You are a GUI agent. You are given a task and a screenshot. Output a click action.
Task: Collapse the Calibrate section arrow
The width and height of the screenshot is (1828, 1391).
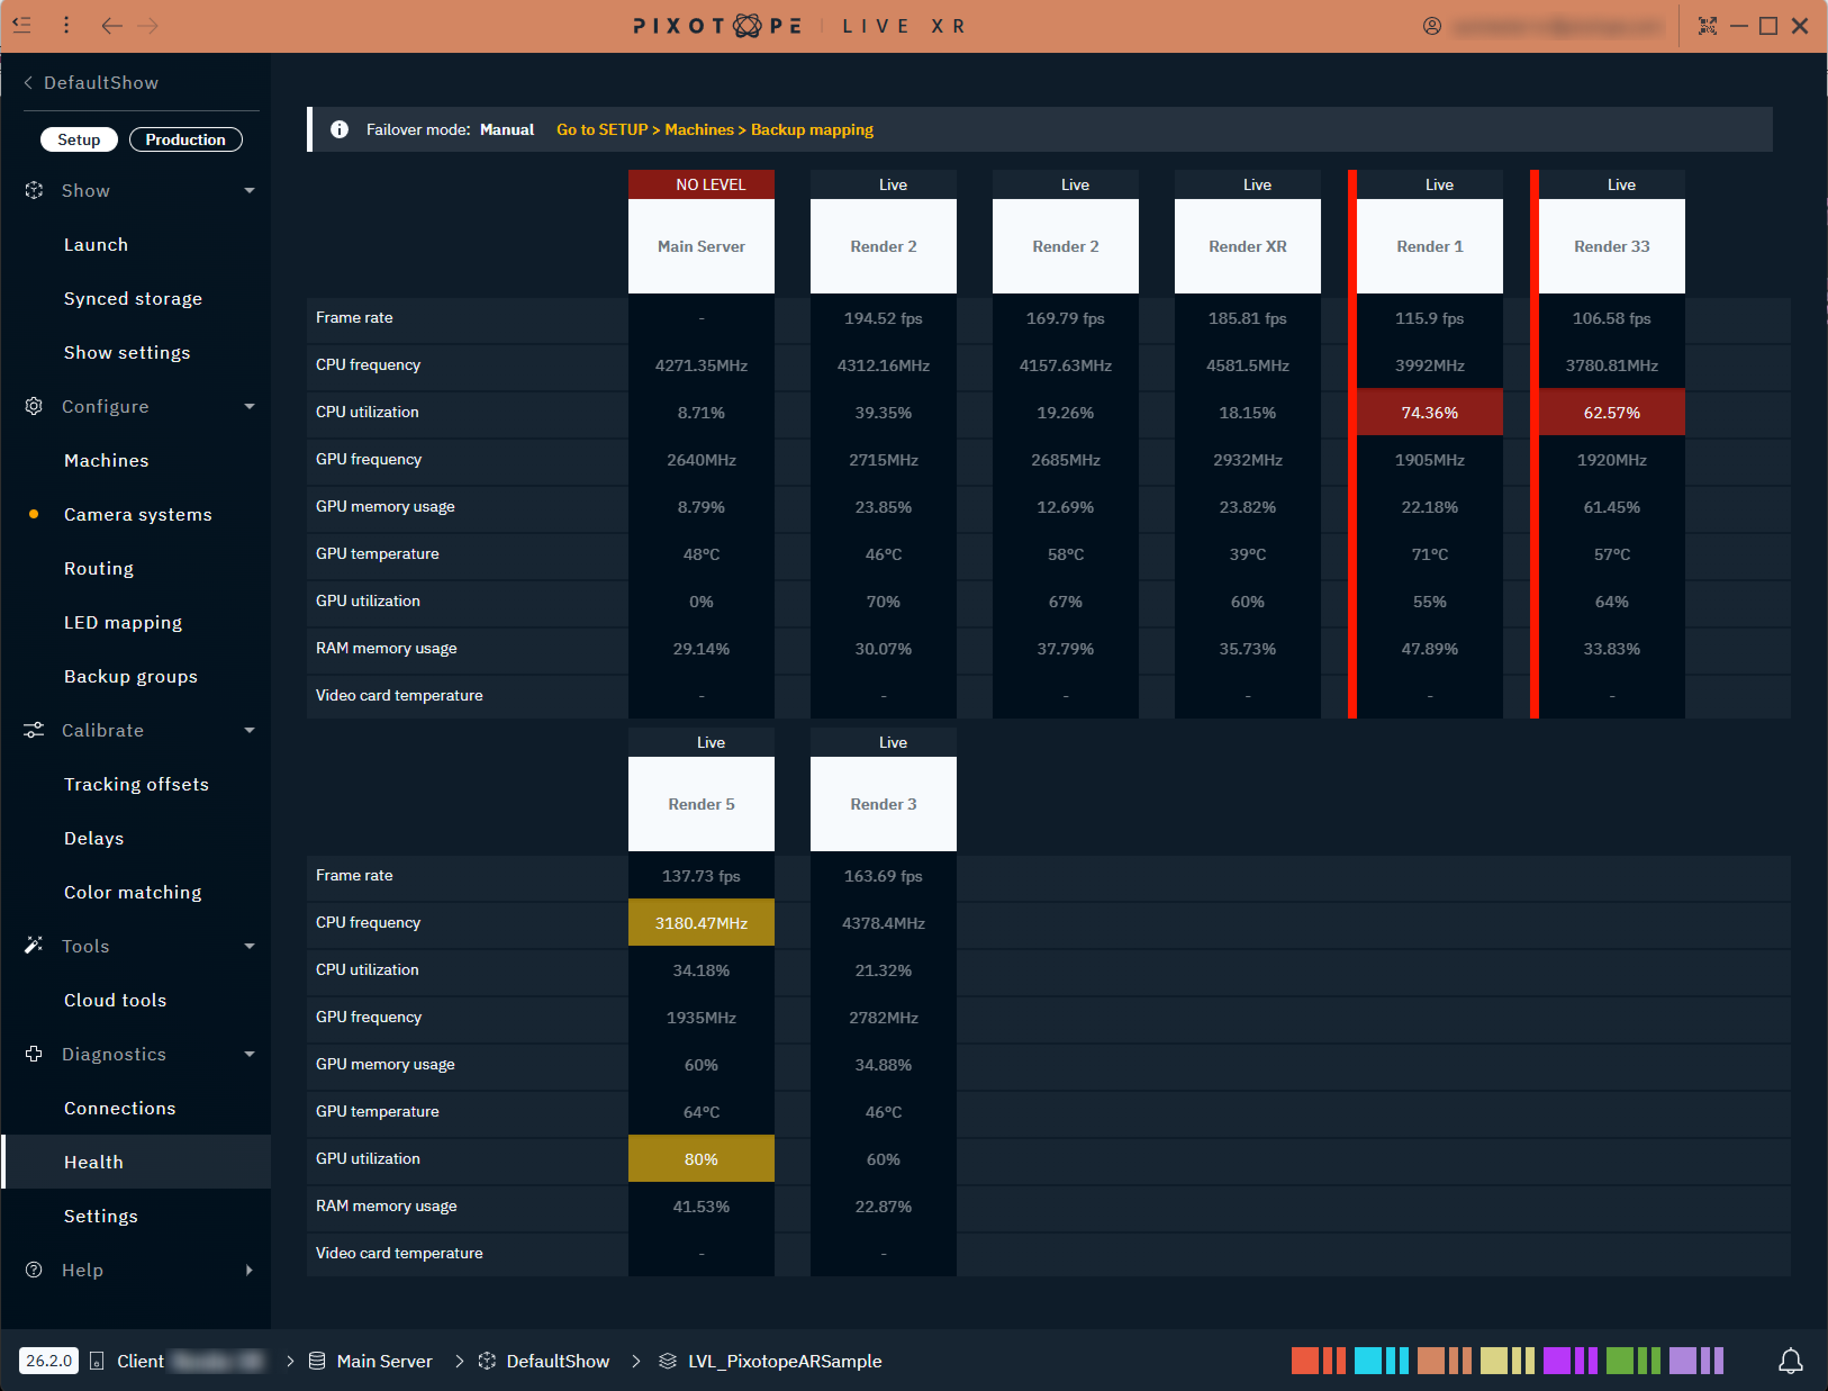(x=249, y=730)
